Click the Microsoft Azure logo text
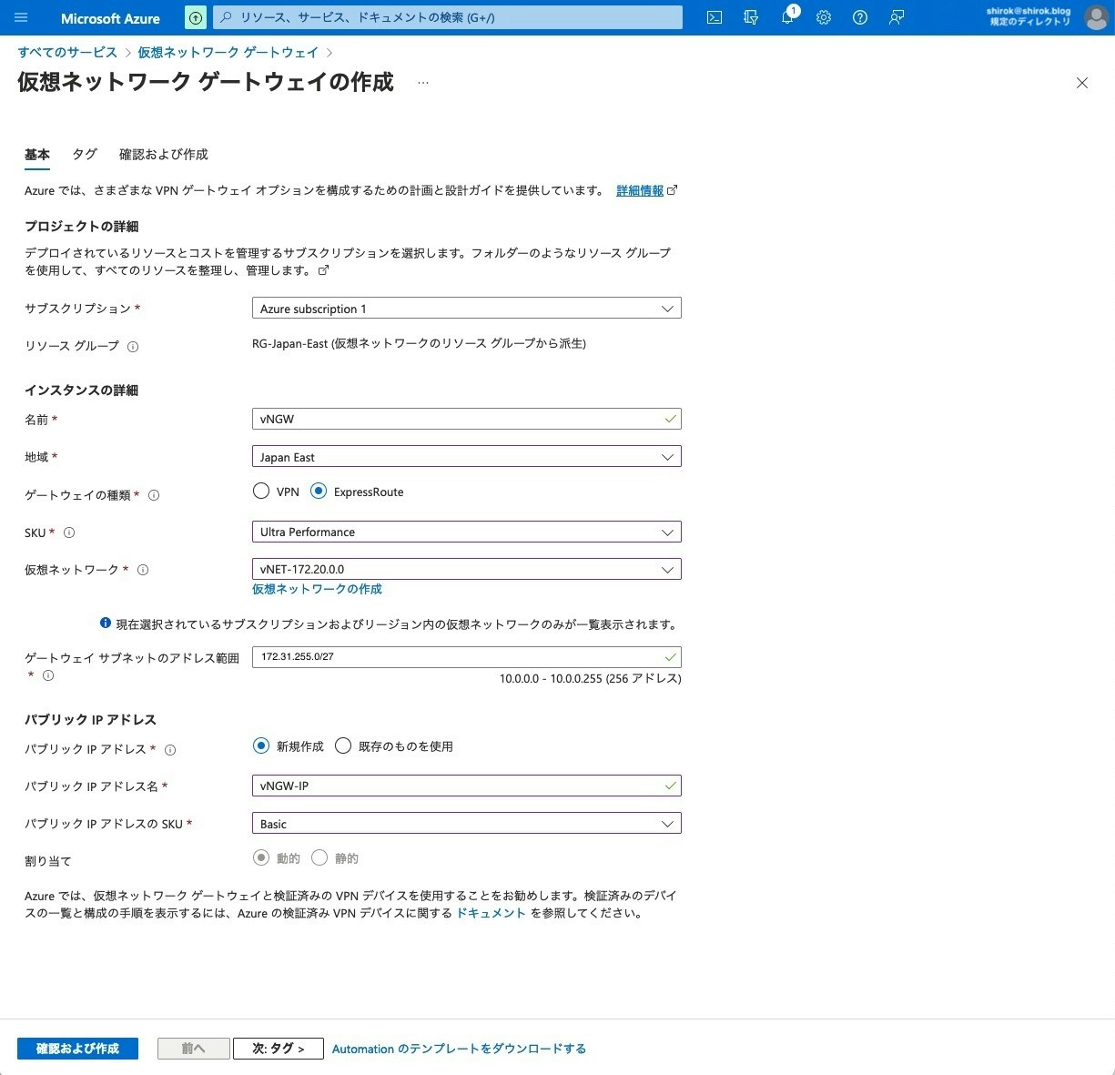This screenshot has width=1115, height=1075. click(x=110, y=18)
